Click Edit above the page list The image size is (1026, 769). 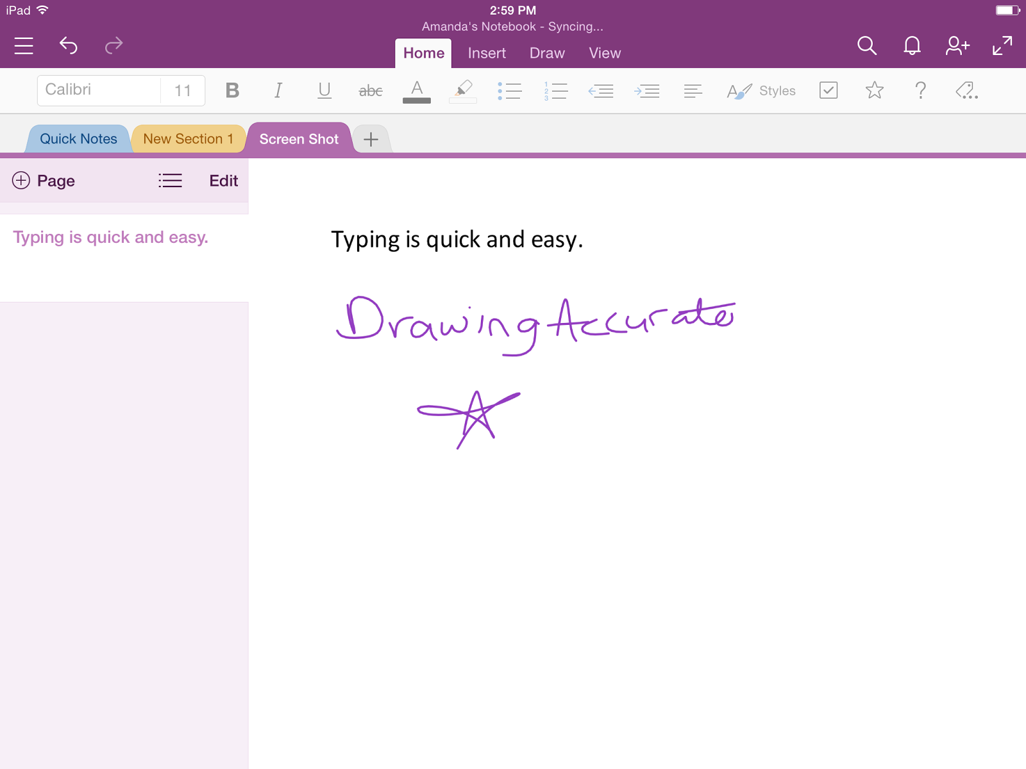223,181
